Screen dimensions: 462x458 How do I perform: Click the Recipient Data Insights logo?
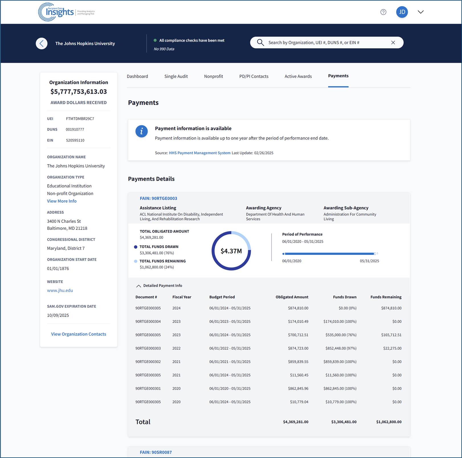(66, 12)
